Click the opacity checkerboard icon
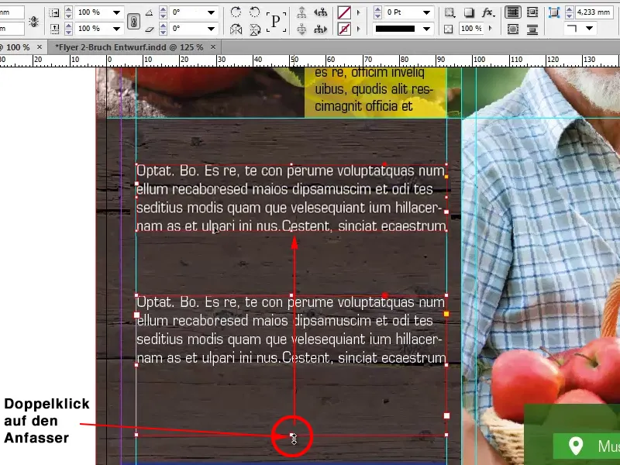Viewport: 620px width, 465px height. pyautogui.click(x=449, y=29)
